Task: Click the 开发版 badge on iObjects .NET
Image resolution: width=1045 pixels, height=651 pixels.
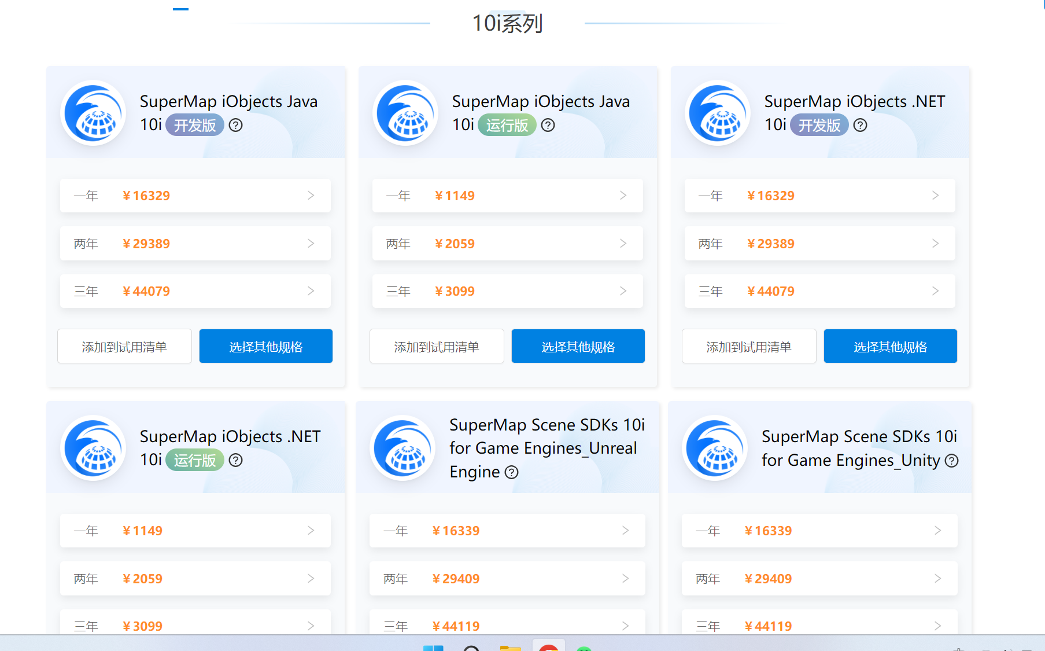Action: (x=819, y=125)
